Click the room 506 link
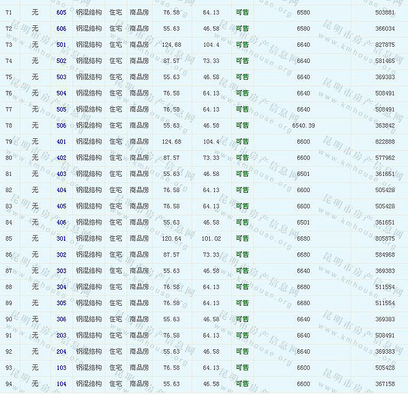 [x=62, y=125]
